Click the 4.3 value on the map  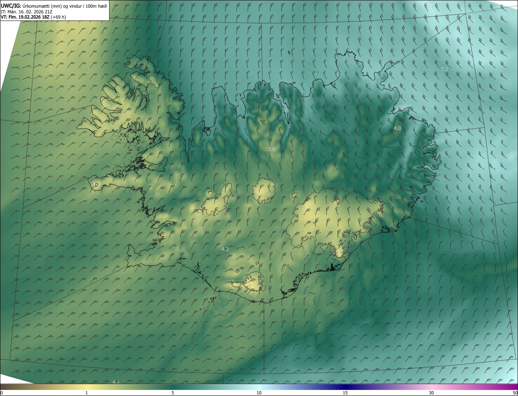[x=225, y=249]
